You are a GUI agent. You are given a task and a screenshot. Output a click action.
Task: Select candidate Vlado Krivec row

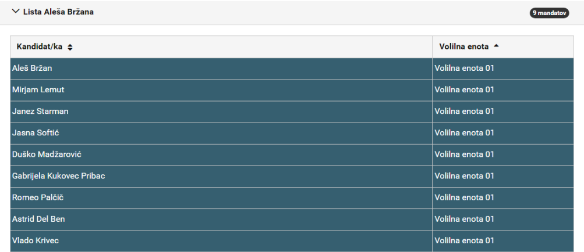(x=292, y=241)
